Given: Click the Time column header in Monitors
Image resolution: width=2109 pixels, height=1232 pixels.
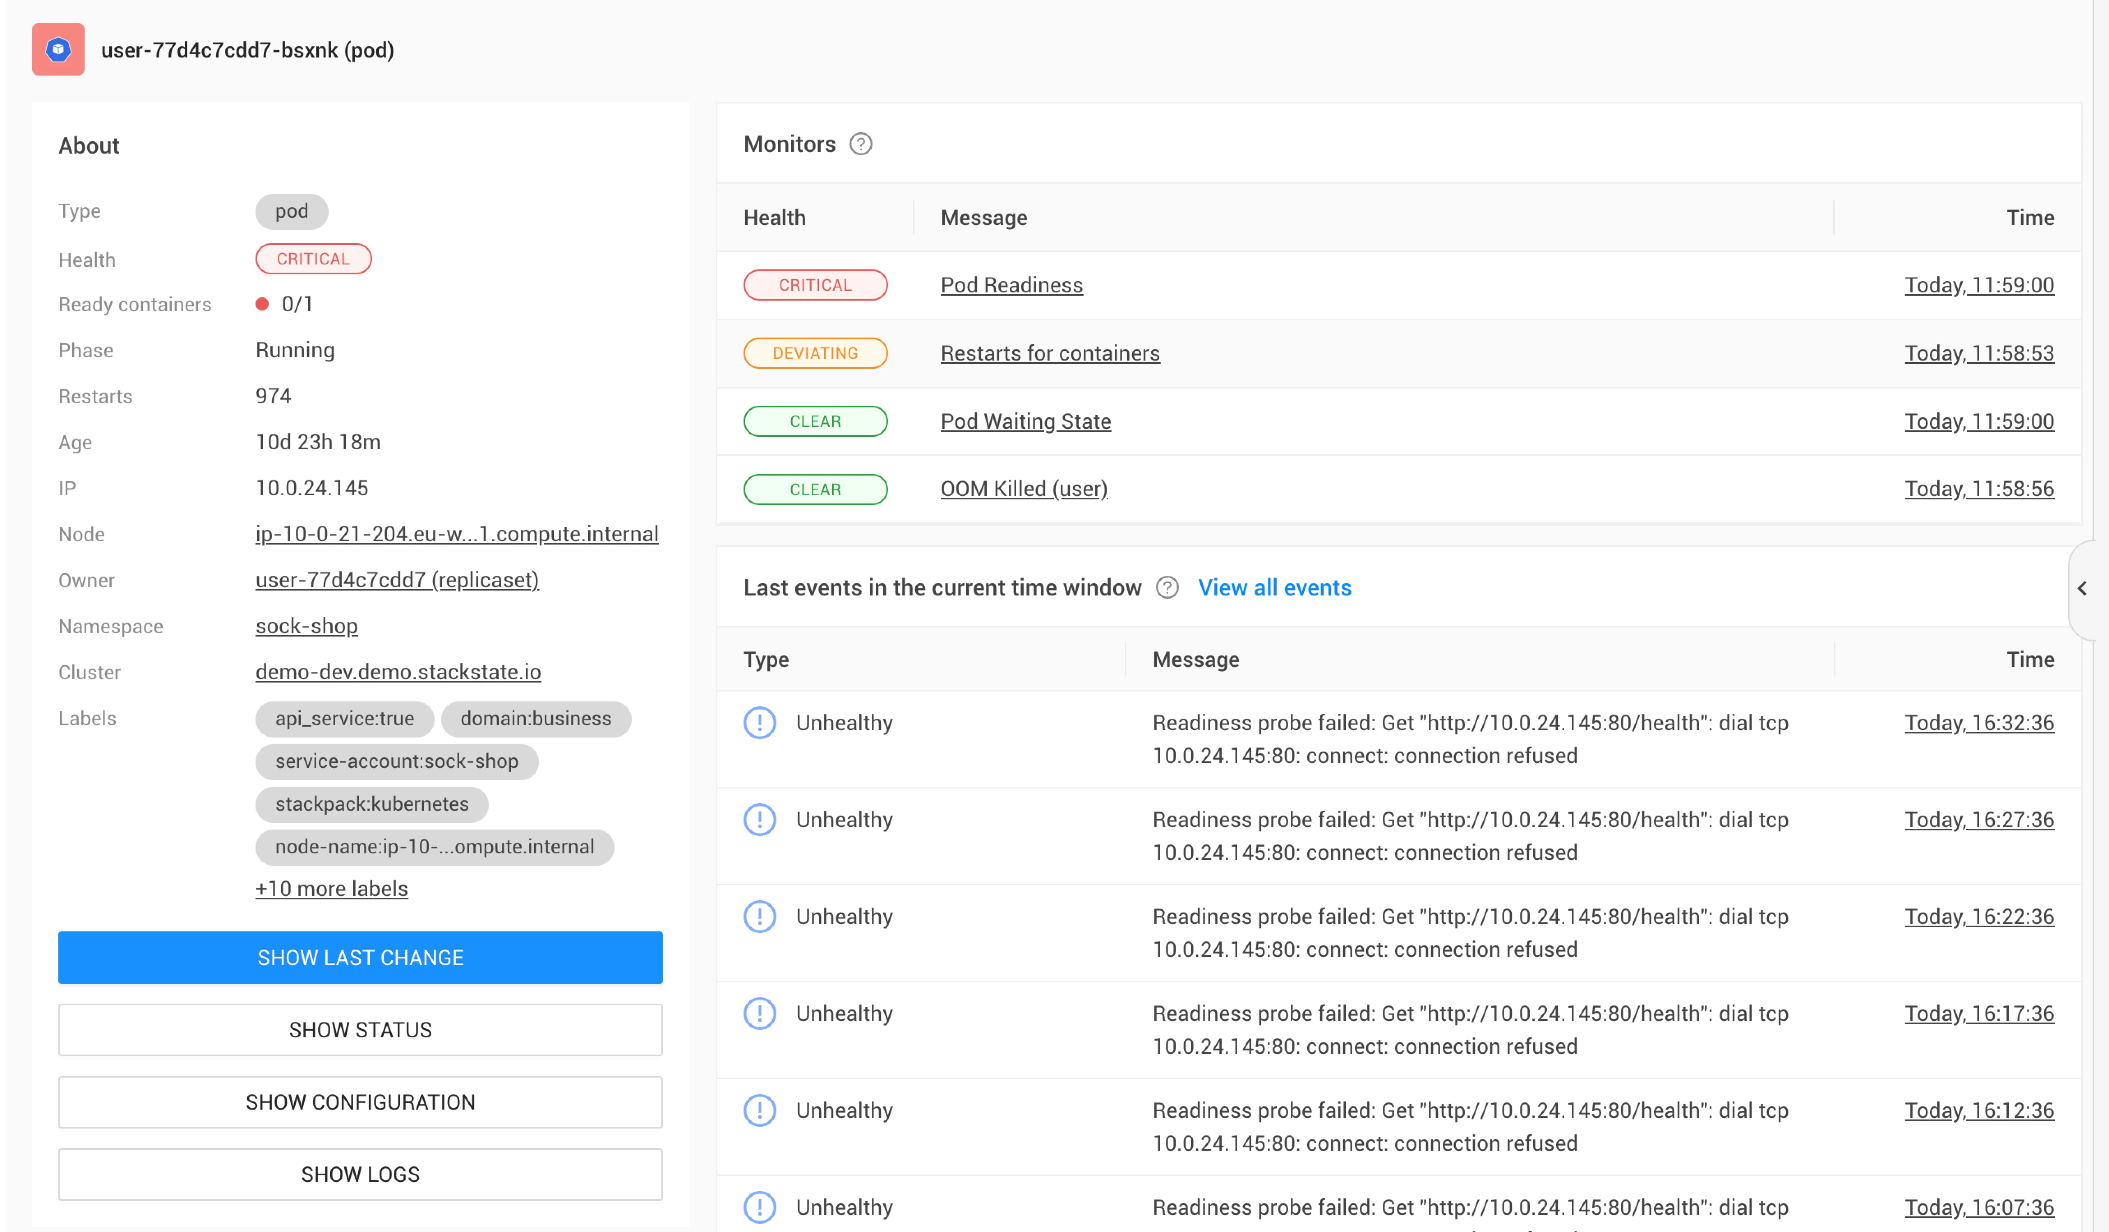Looking at the screenshot, I should tap(2030, 218).
